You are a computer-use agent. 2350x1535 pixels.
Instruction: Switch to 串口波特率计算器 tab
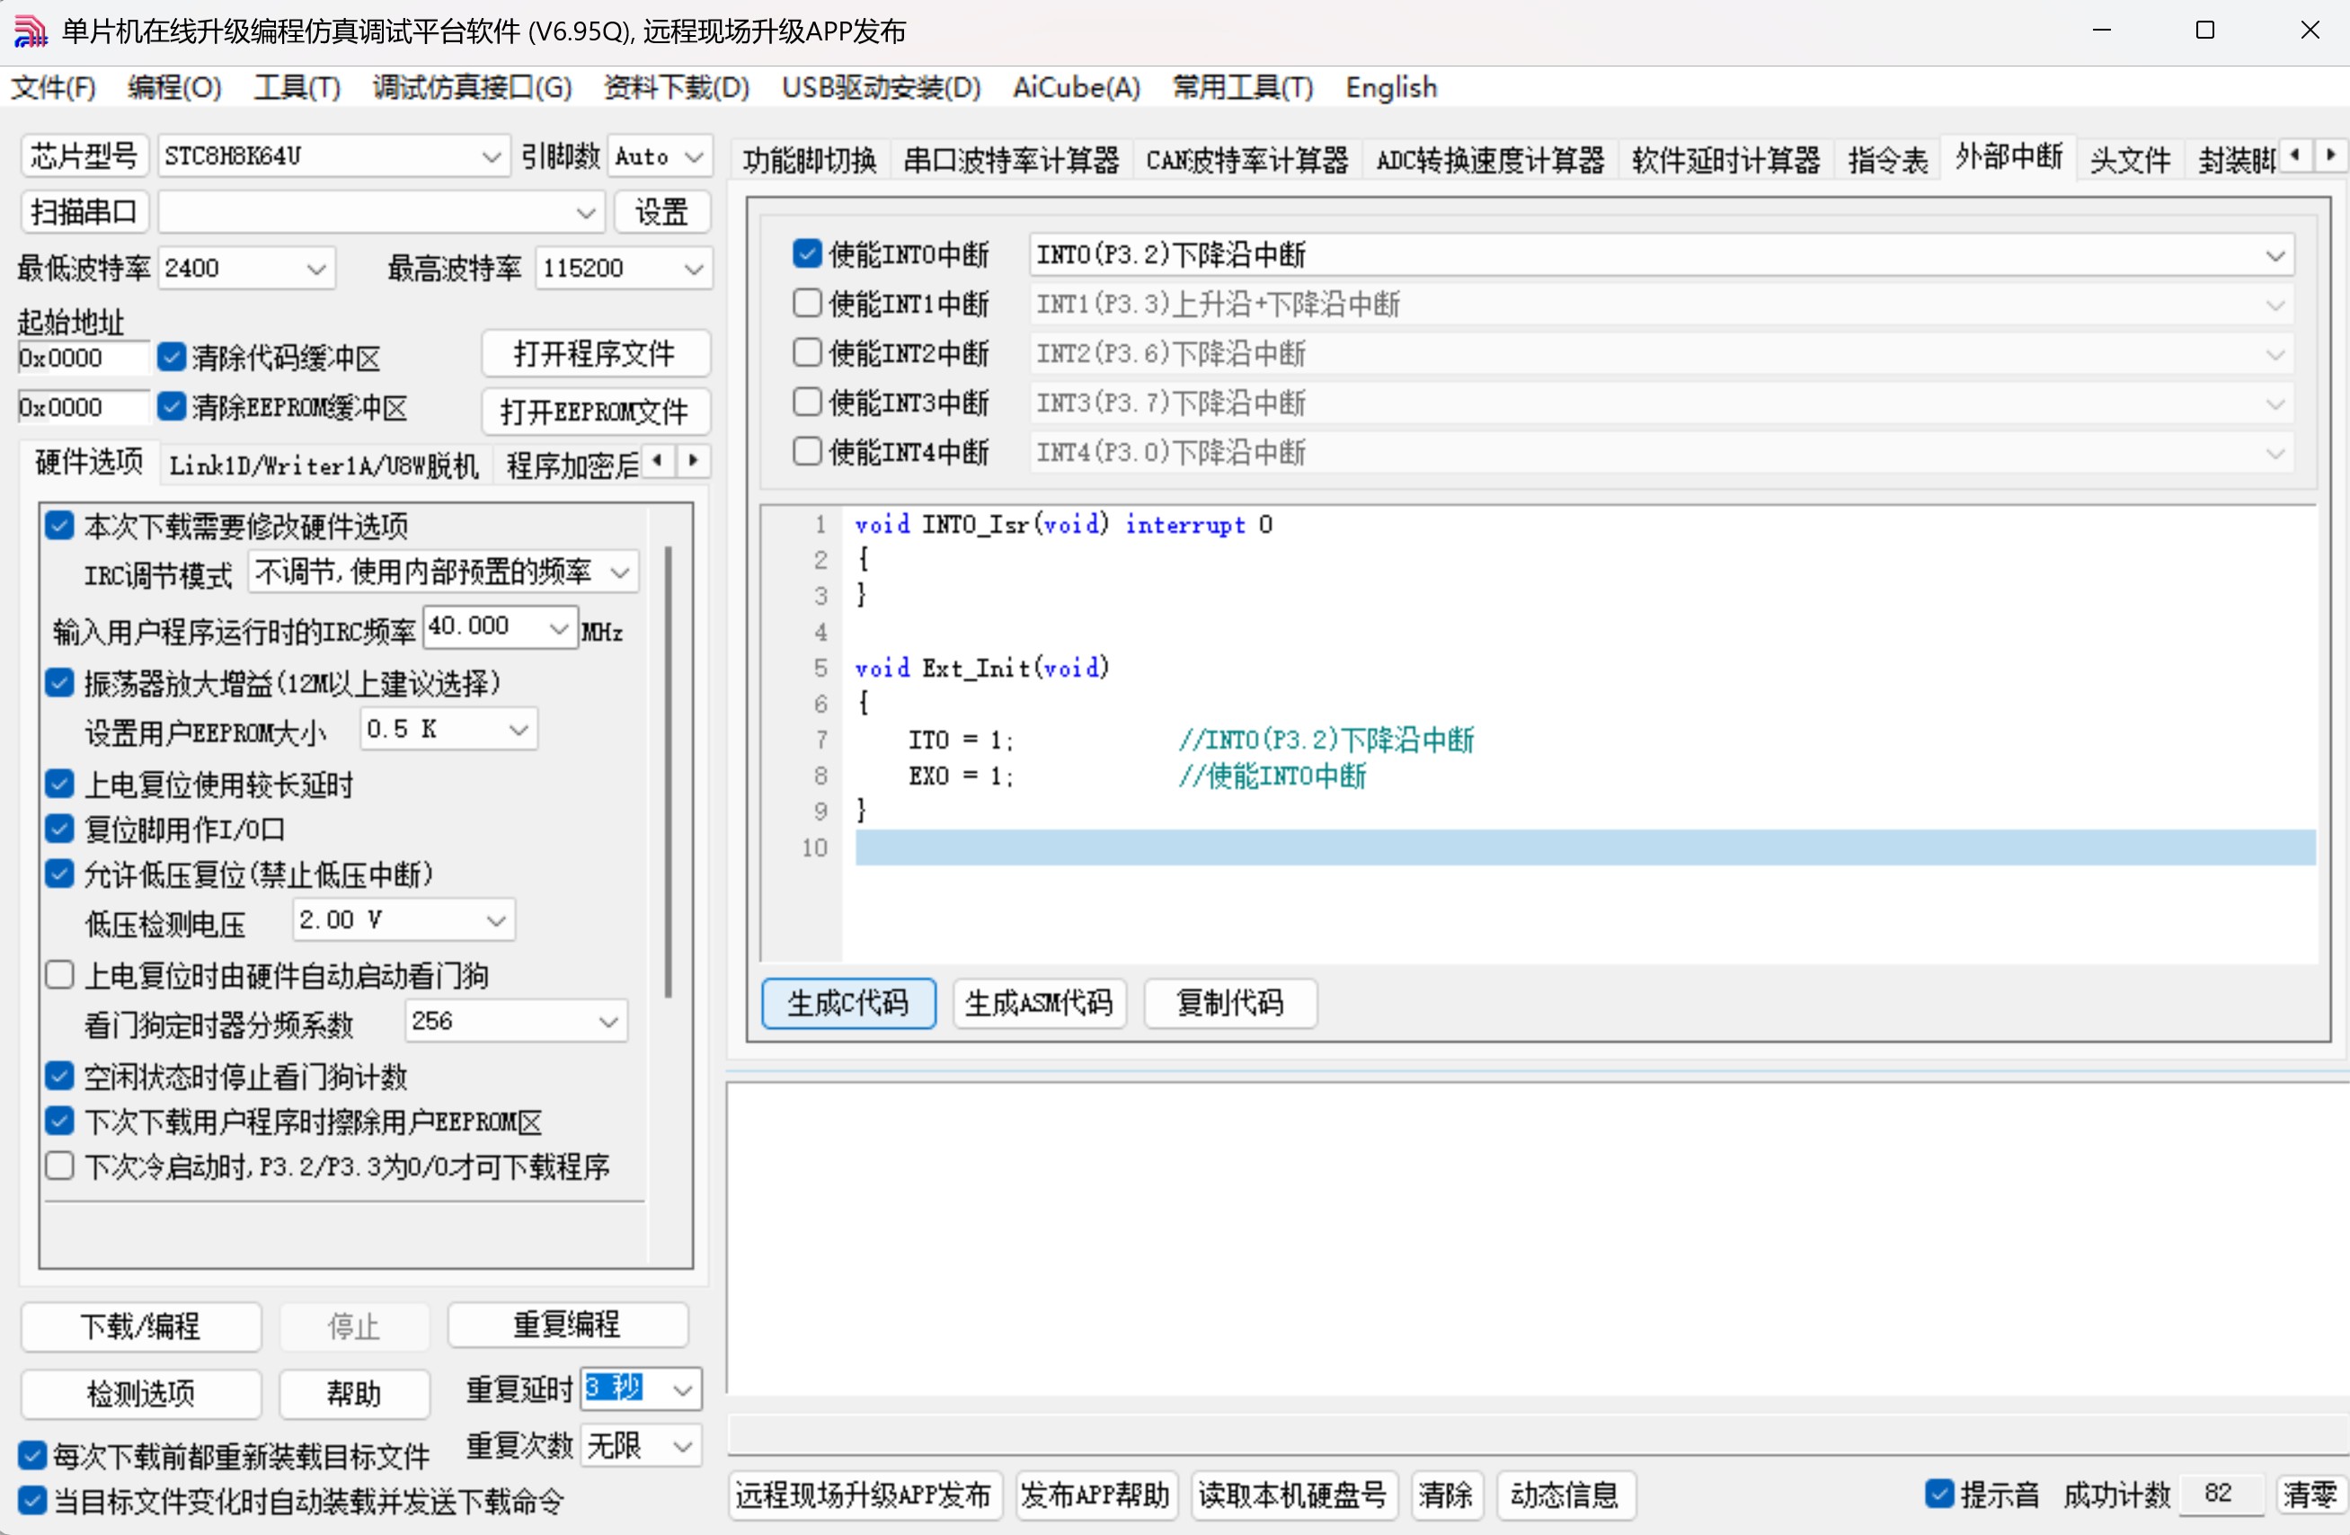pos(1011,159)
